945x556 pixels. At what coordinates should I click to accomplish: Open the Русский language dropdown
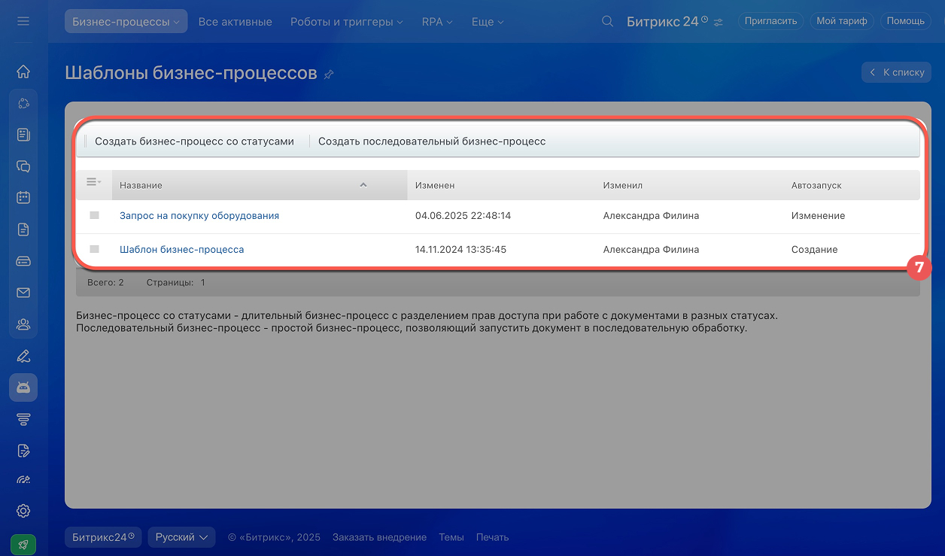(181, 537)
